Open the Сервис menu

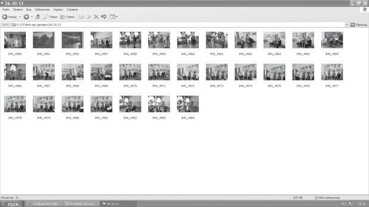pyautogui.click(x=58, y=9)
